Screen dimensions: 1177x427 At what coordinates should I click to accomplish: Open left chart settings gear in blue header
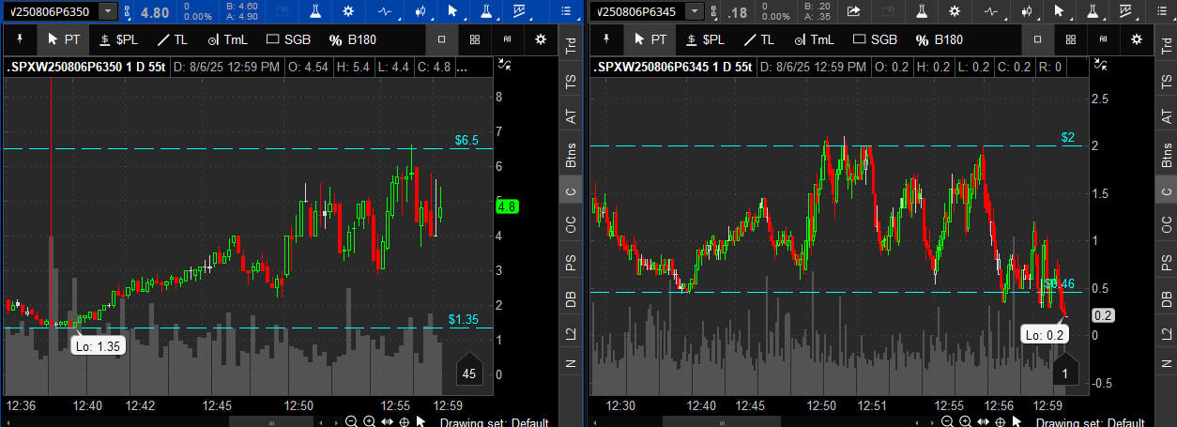point(348,11)
